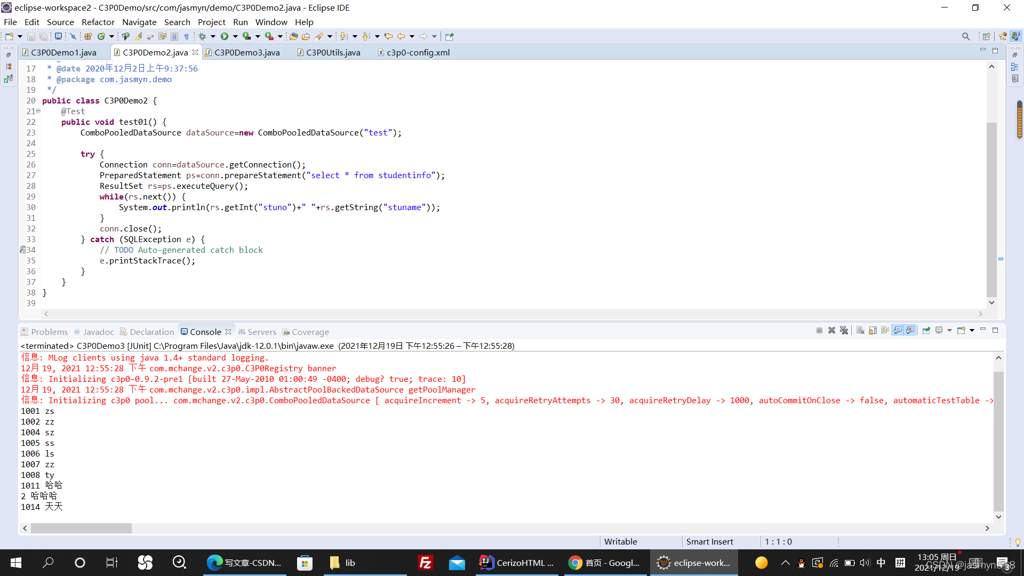Image resolution: width=1024 pixels, height=576 pixels.
Task: Click the console vertical scrollbar thumb
Action: (x=998, y=442)
